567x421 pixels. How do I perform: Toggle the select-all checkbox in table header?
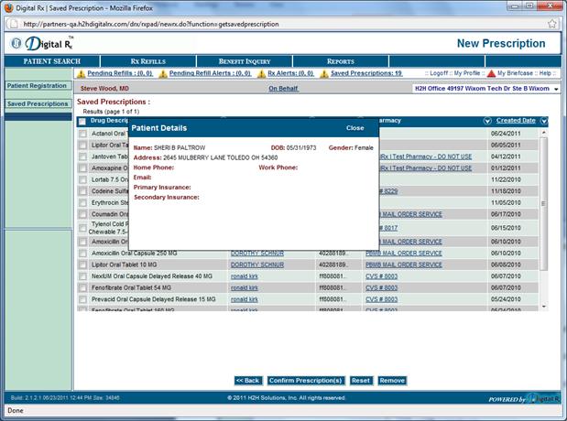pyautogui.click(x=82, y=121)
